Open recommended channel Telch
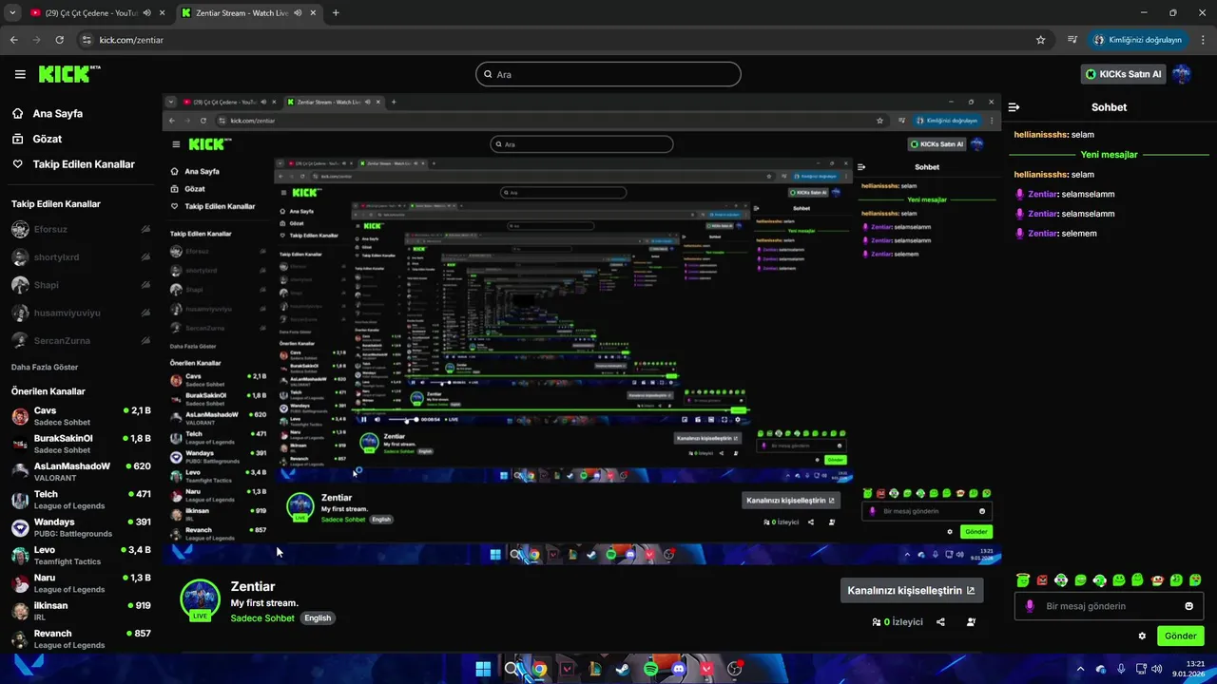This screenshot has width=1217, height=684. click(81, 500)
